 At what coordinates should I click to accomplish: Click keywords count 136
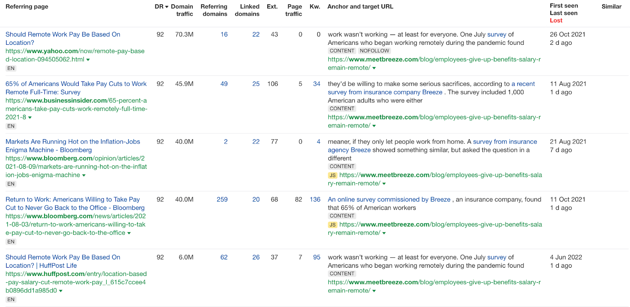pos(315,200)
